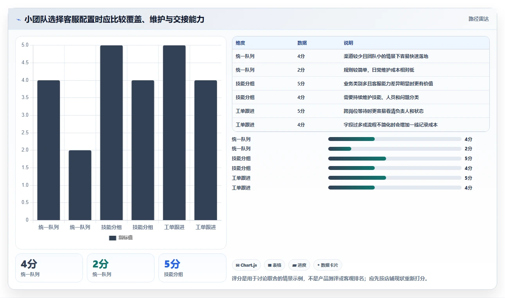Viewport: 505px width, 298px height.
Task: Click the 2.5 y-axis label
Action: point(25,133)
